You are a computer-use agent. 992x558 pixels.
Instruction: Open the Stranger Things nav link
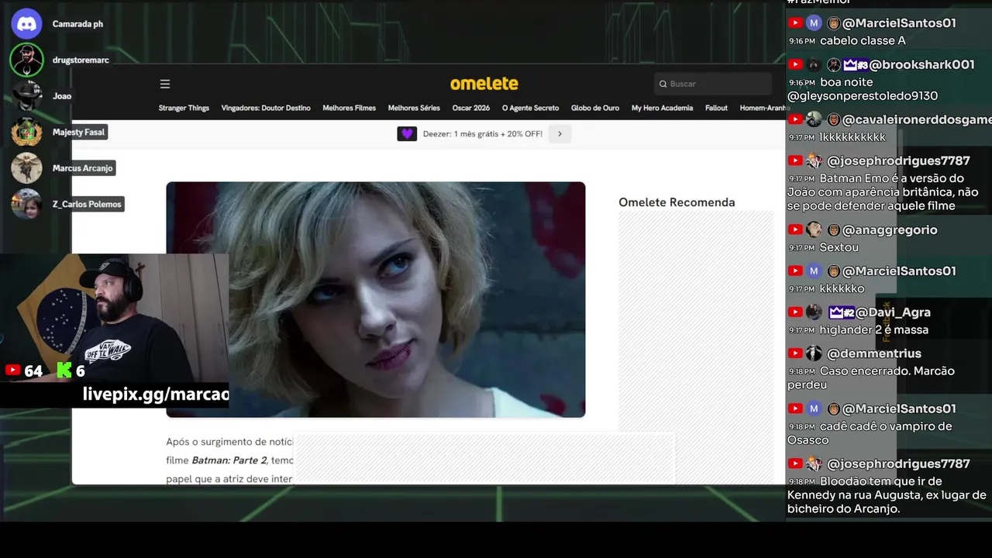[184, 108]
